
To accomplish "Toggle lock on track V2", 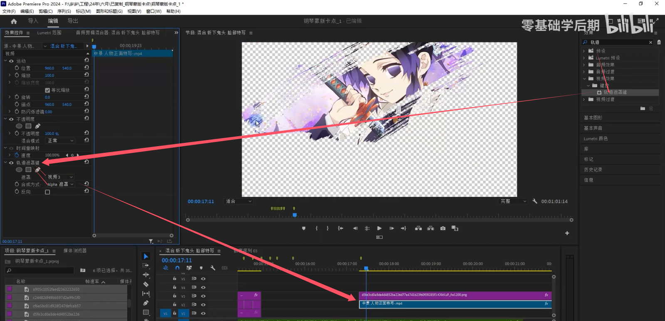I will click(x=175, y=304).
